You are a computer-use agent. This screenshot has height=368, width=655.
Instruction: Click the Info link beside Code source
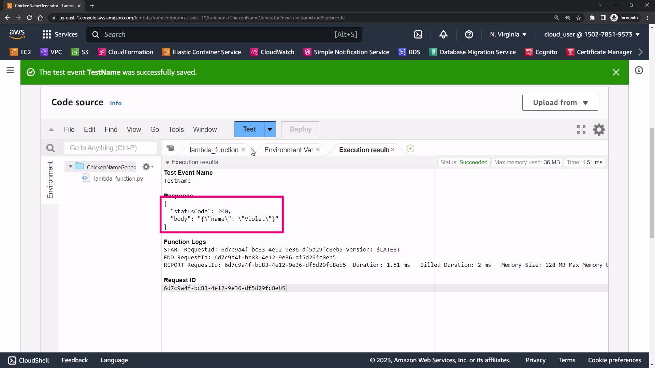[x=116, y=103]
